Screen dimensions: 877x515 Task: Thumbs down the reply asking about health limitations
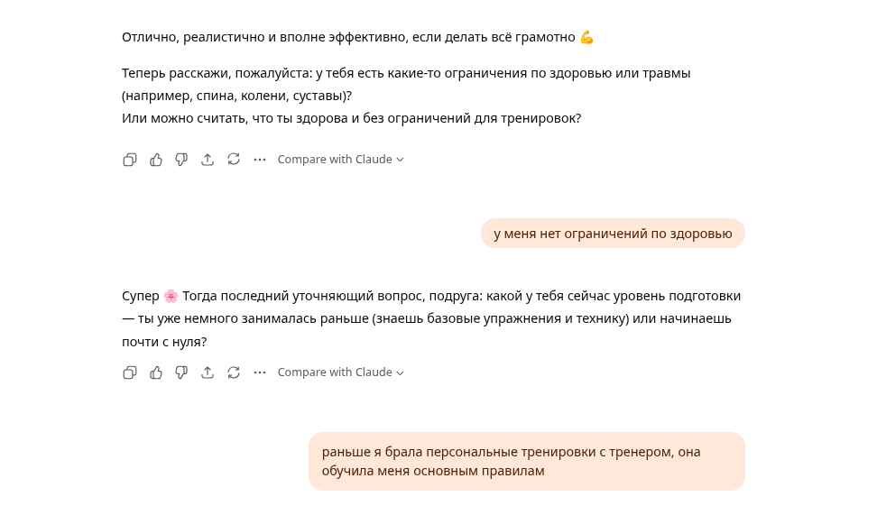tap(181, 160)
